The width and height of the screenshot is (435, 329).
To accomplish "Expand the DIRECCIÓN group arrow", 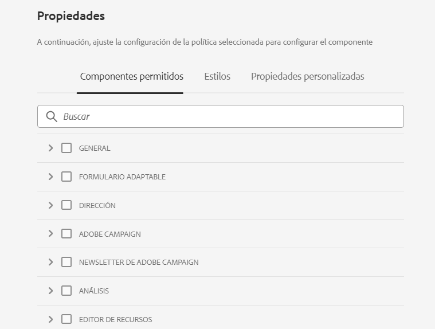I will pyautogui.click(x=50, y=205).
